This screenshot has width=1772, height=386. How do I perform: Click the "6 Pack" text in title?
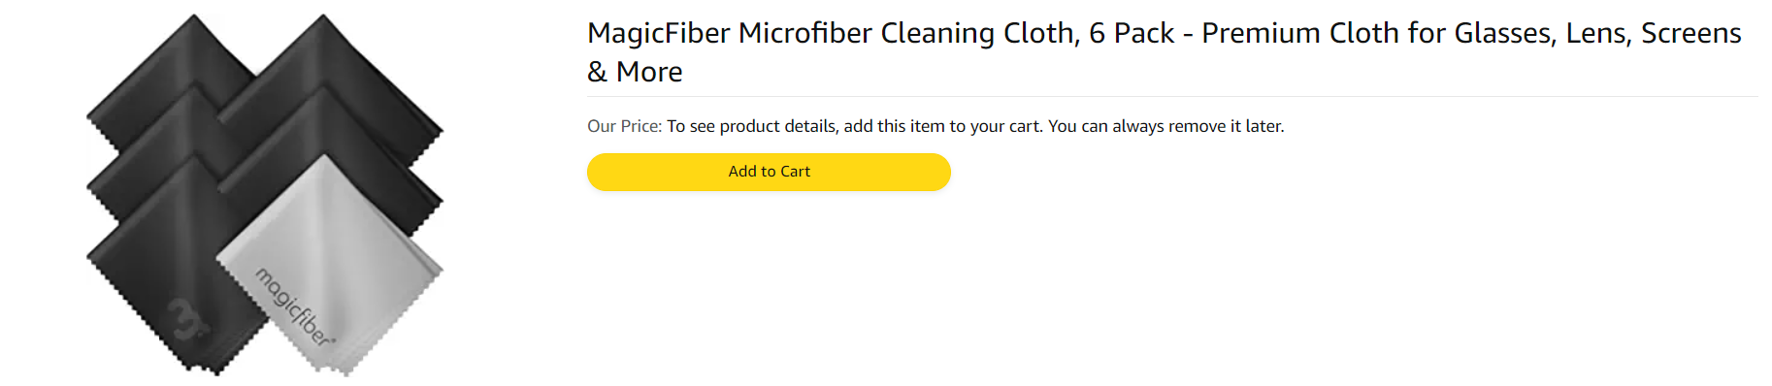click(1132, 33)
